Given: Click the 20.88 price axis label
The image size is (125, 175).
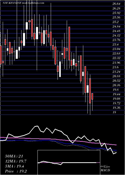Looking at the screenshot, I should click(x=116, y=76).
